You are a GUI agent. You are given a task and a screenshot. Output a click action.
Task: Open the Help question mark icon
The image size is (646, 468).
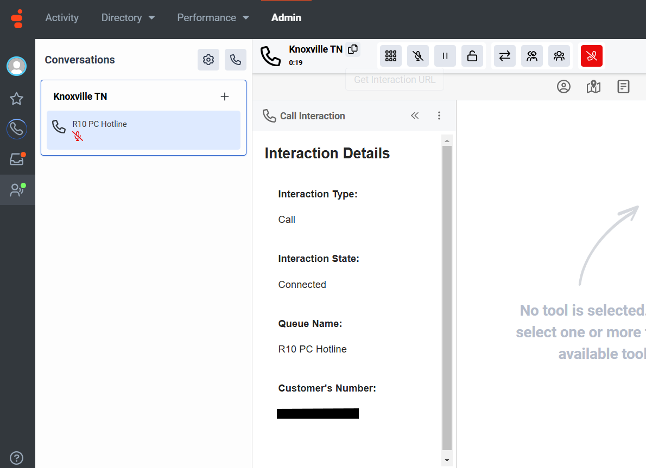[x=16, y=458]
